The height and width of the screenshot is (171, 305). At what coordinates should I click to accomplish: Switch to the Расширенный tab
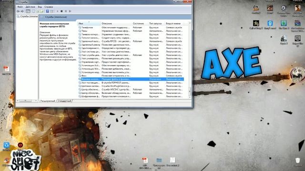tap(48, 101)
